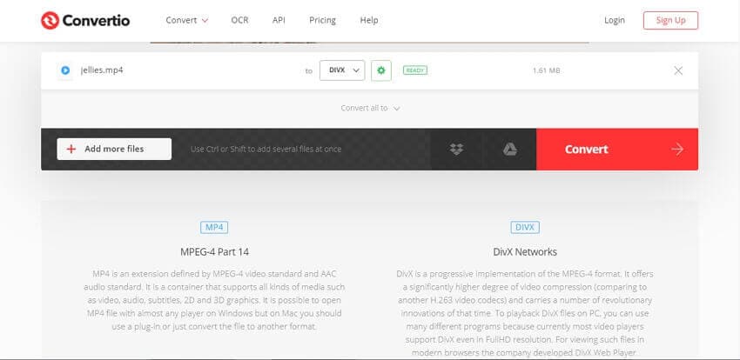Open the Help page

369,20
